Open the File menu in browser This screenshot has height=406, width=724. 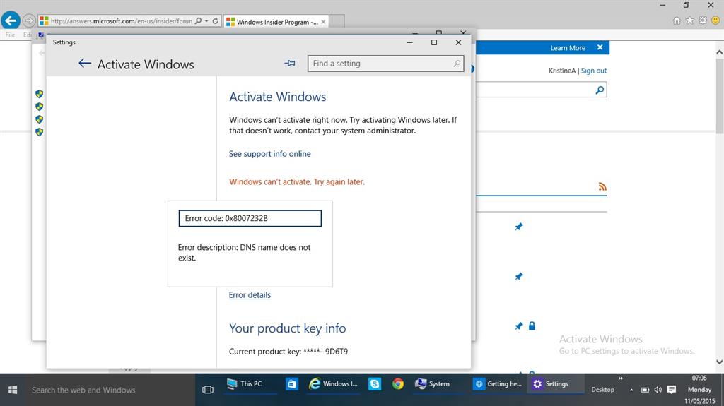tap(10, 35)
